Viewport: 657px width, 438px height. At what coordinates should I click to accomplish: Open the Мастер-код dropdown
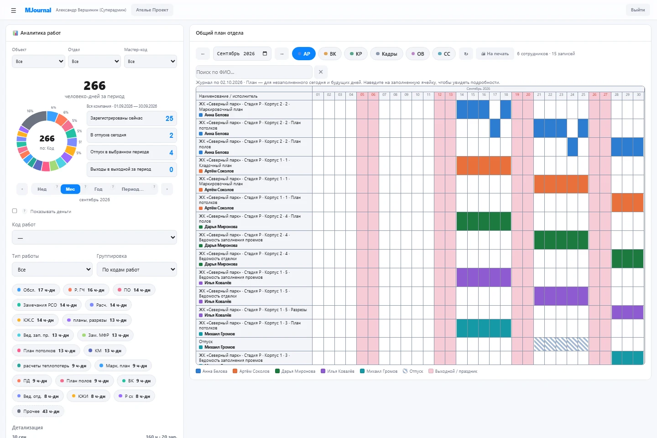click(151, 61)
